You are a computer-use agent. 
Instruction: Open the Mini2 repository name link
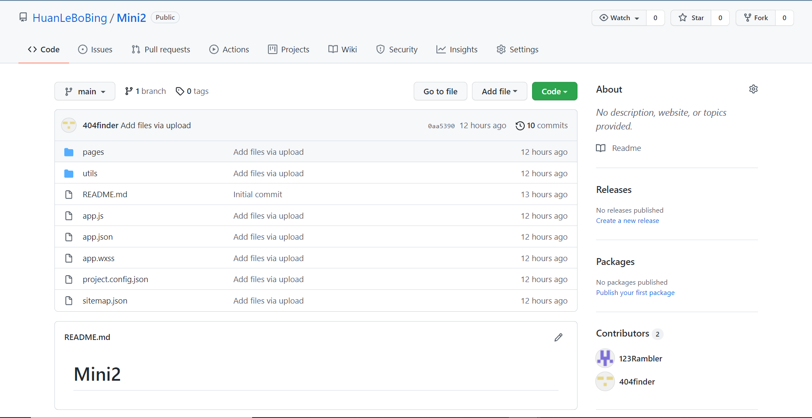pyautogui.click(x=132, y=18)
